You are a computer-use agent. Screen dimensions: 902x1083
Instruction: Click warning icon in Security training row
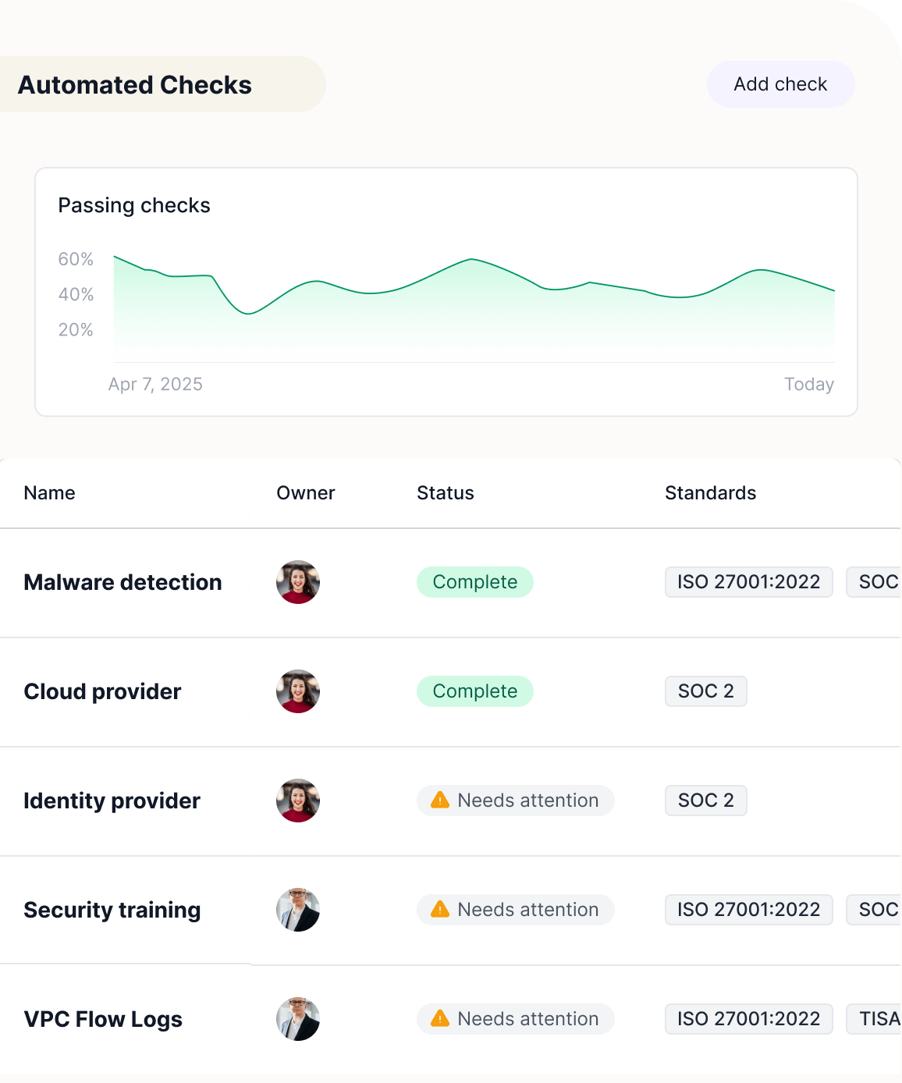click(x=440, y=910)
